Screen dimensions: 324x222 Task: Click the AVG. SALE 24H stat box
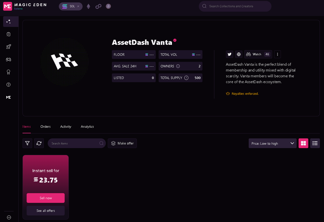tap(134, 66)
